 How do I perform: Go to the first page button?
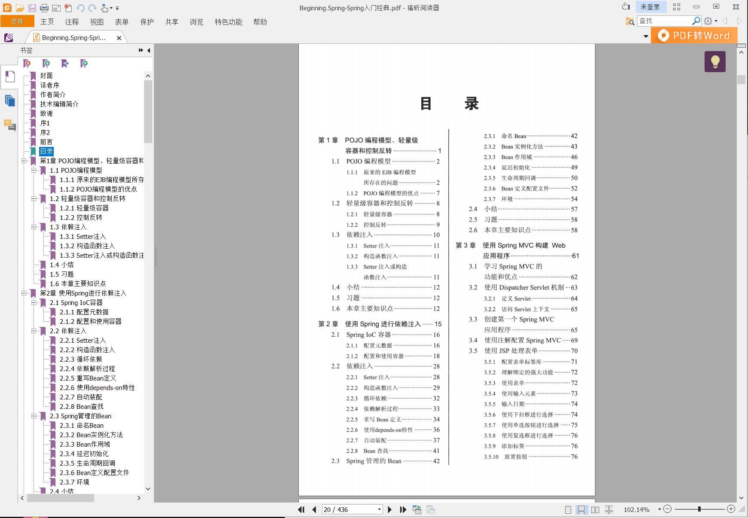point(301,509)
